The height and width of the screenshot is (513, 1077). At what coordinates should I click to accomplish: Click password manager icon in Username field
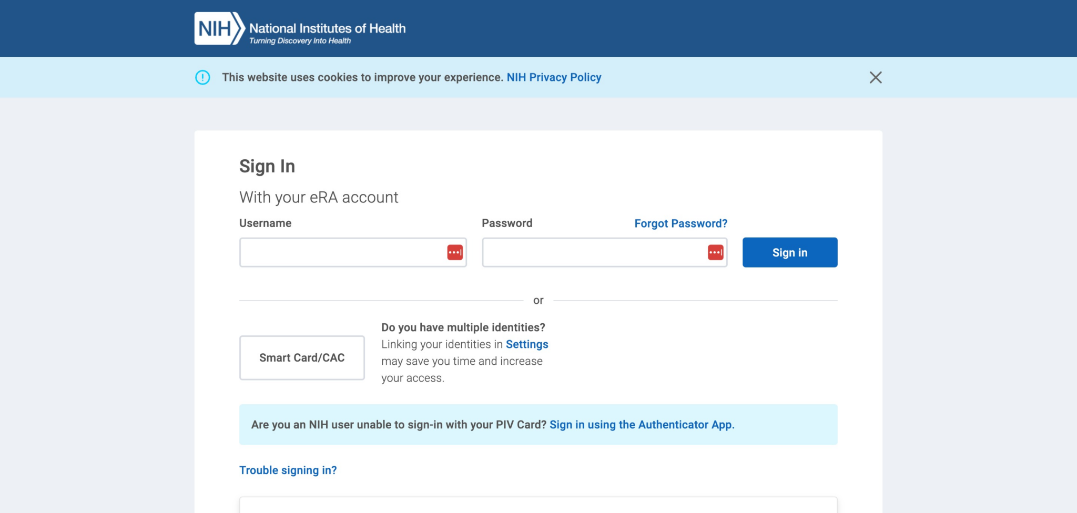455,252
